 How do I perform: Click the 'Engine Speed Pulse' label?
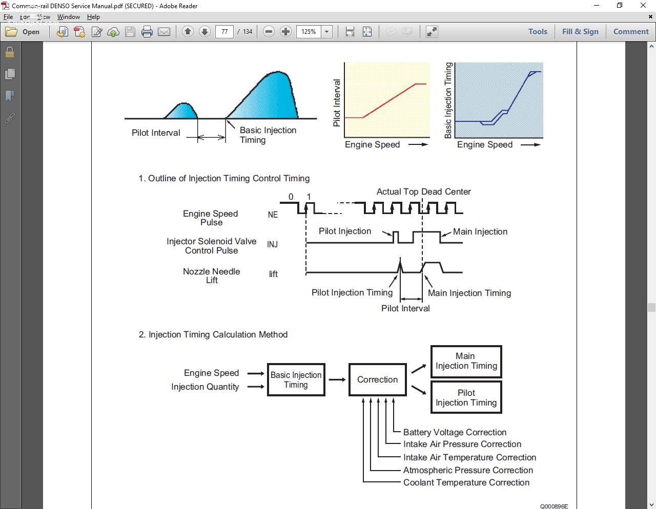pos(211,218)
